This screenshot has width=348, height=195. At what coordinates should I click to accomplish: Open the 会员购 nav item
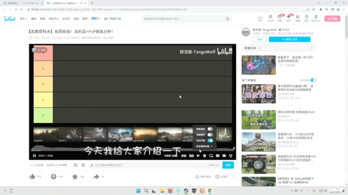[x=66, y=19]
